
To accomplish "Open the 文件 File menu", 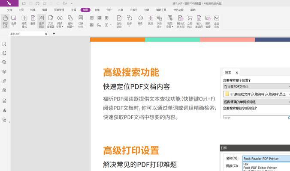I will pyautogui.click(x=9, y=10).
